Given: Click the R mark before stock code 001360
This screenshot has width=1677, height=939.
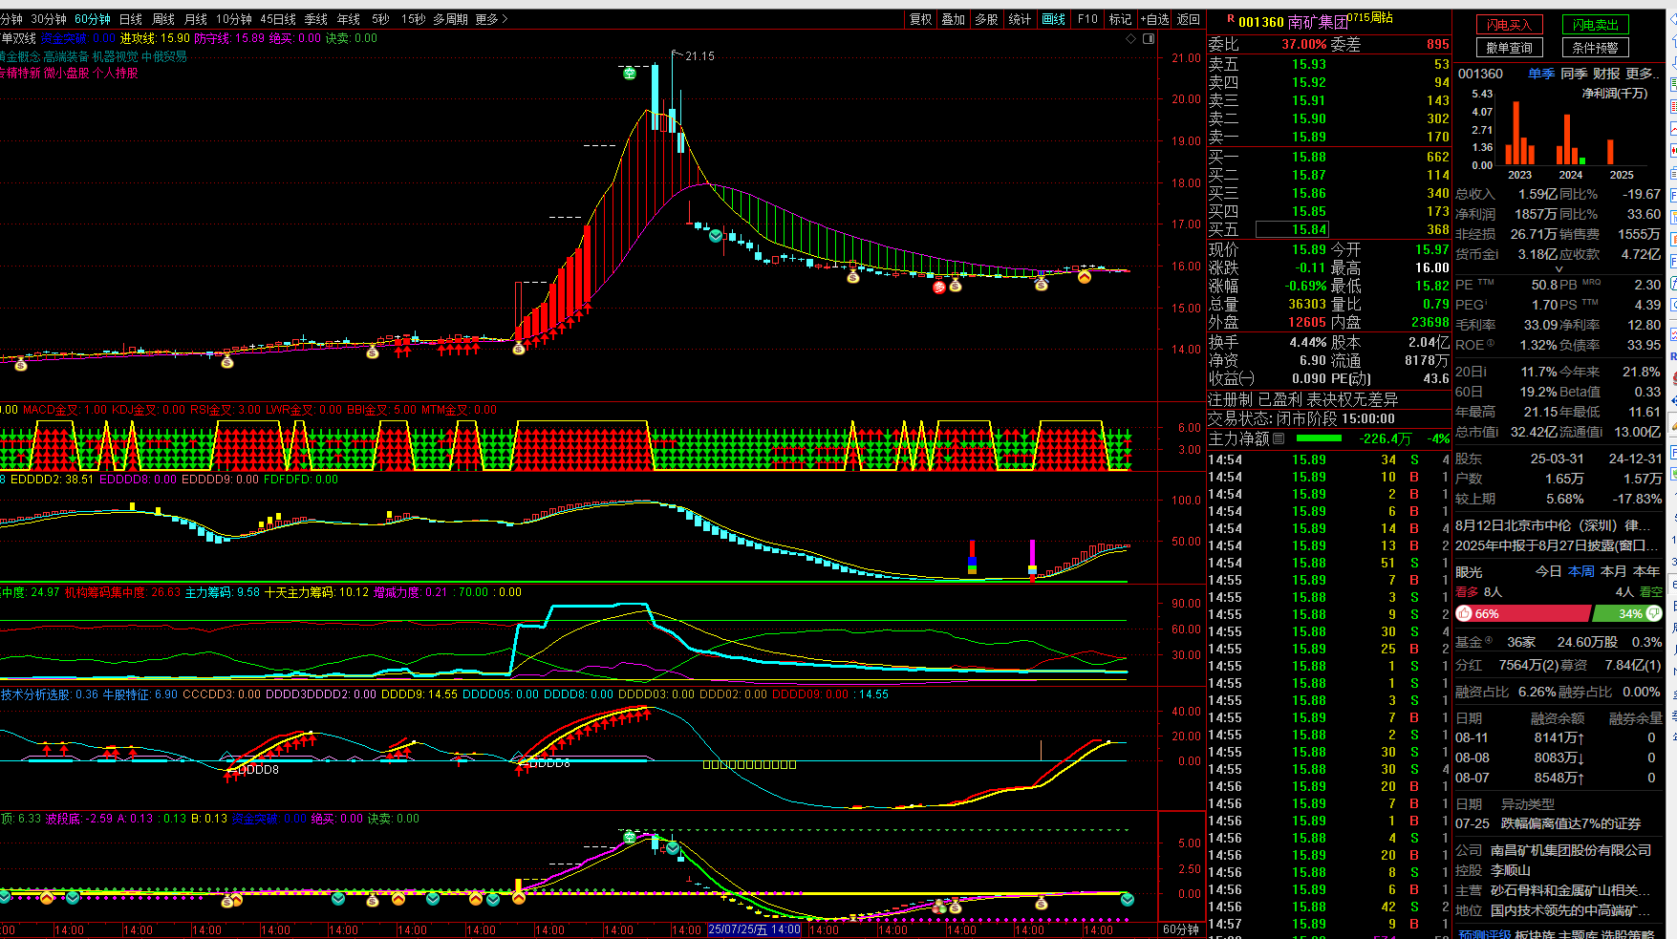Looking at the screenshot, I should 1231,20.
